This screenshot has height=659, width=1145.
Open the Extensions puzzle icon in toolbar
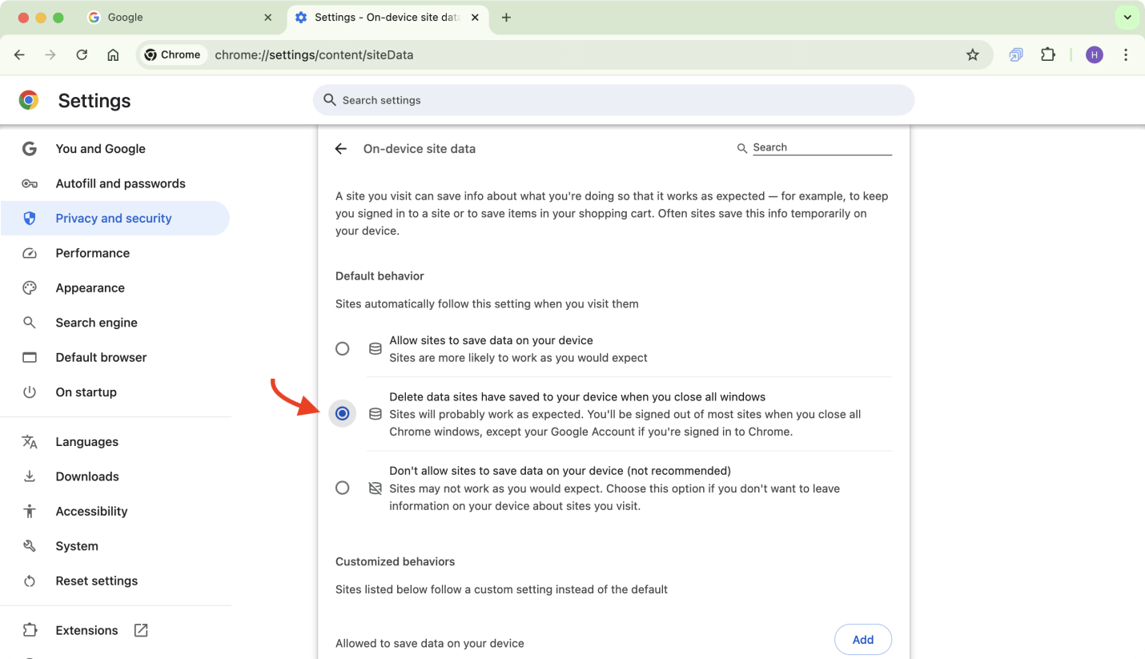(x=1047, y=55)
